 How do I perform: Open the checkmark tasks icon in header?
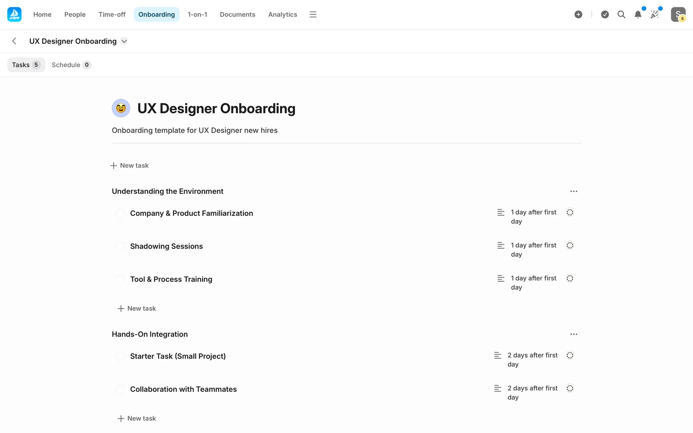click(x=605, y=14)
